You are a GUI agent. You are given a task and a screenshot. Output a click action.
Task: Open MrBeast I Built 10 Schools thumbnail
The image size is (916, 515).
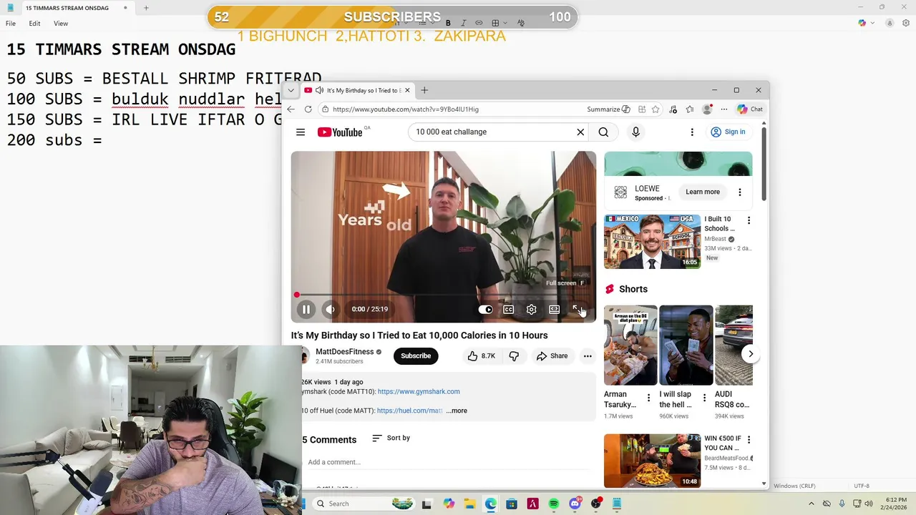653,242
